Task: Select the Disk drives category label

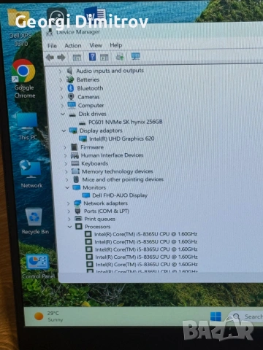Action: click(92, 114)
